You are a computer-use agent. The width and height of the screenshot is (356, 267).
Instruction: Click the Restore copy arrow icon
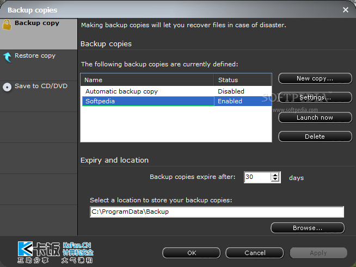pos(7,57)
